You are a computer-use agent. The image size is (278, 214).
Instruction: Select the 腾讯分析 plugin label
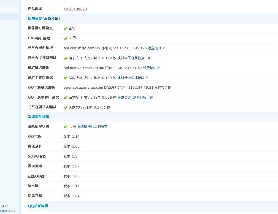point(35,146)
